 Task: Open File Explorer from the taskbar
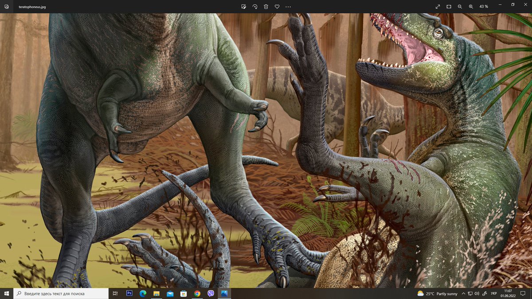click(x=156, y=293)
